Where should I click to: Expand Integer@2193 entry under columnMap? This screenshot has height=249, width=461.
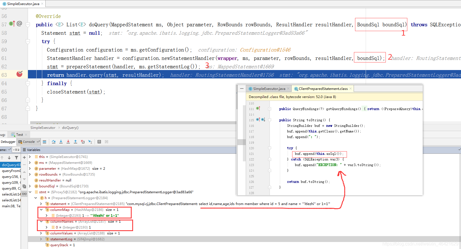coord(47,216)
